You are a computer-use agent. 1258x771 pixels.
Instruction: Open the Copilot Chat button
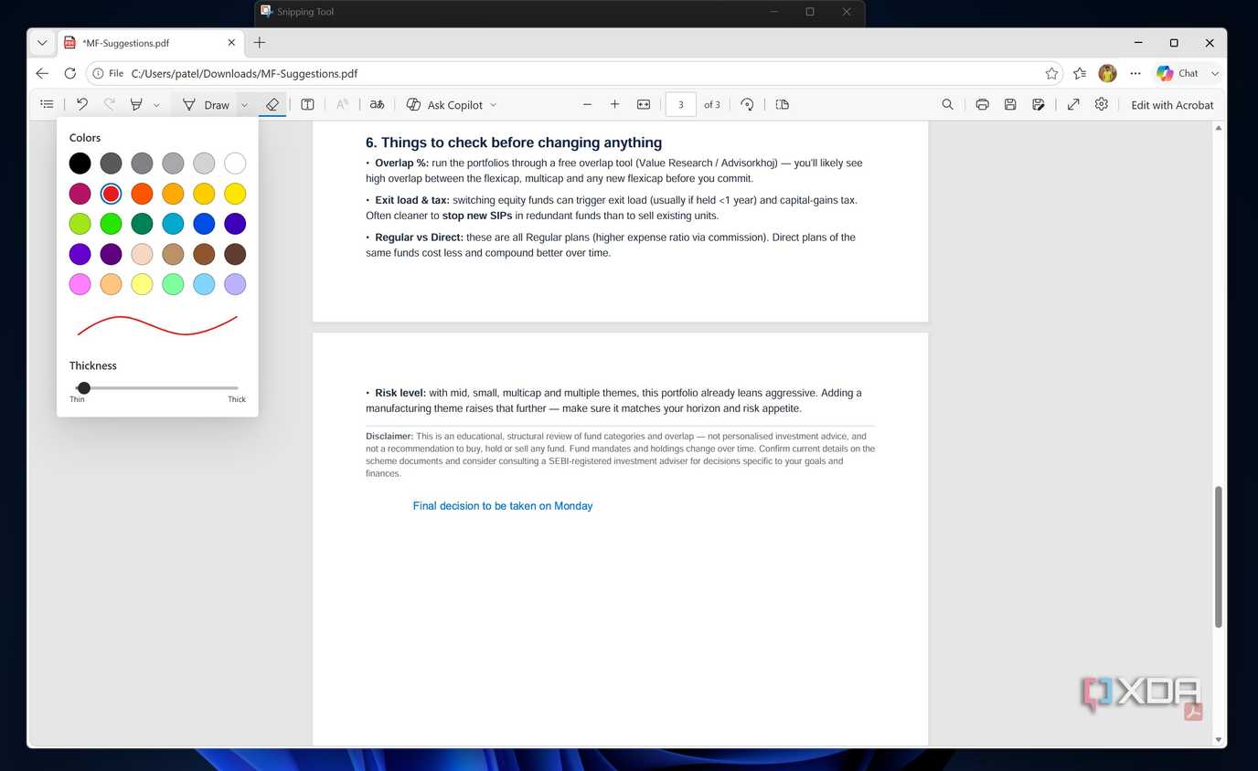point(1178,73)
